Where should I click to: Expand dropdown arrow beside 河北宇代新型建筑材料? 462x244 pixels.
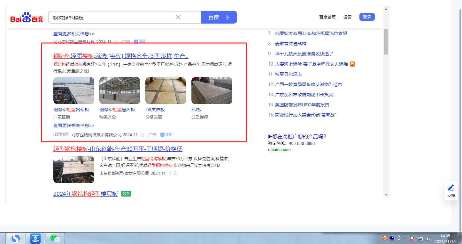tap(116, 42)
